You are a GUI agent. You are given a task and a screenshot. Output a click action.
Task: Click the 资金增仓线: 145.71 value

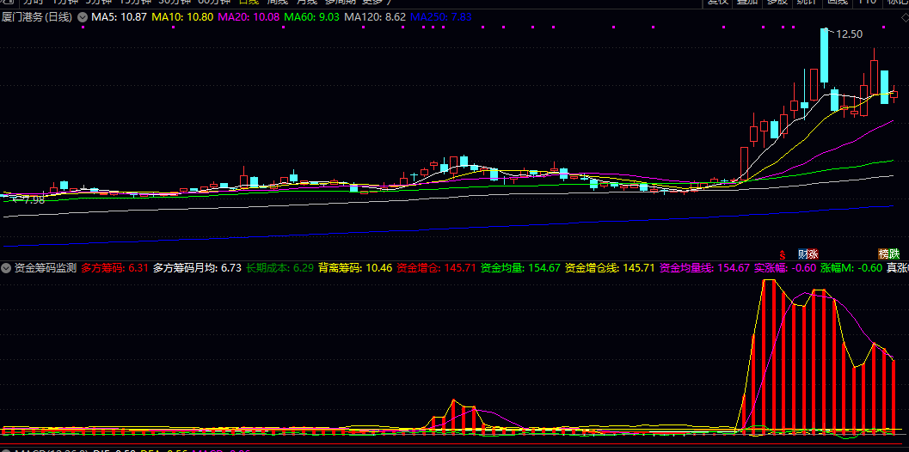[610, 268]
